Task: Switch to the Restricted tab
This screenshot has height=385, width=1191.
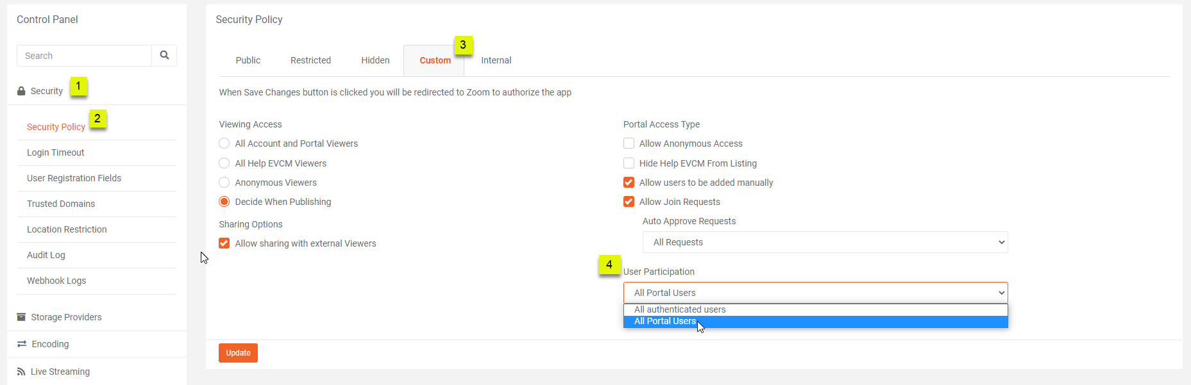Action: (310, 60)
